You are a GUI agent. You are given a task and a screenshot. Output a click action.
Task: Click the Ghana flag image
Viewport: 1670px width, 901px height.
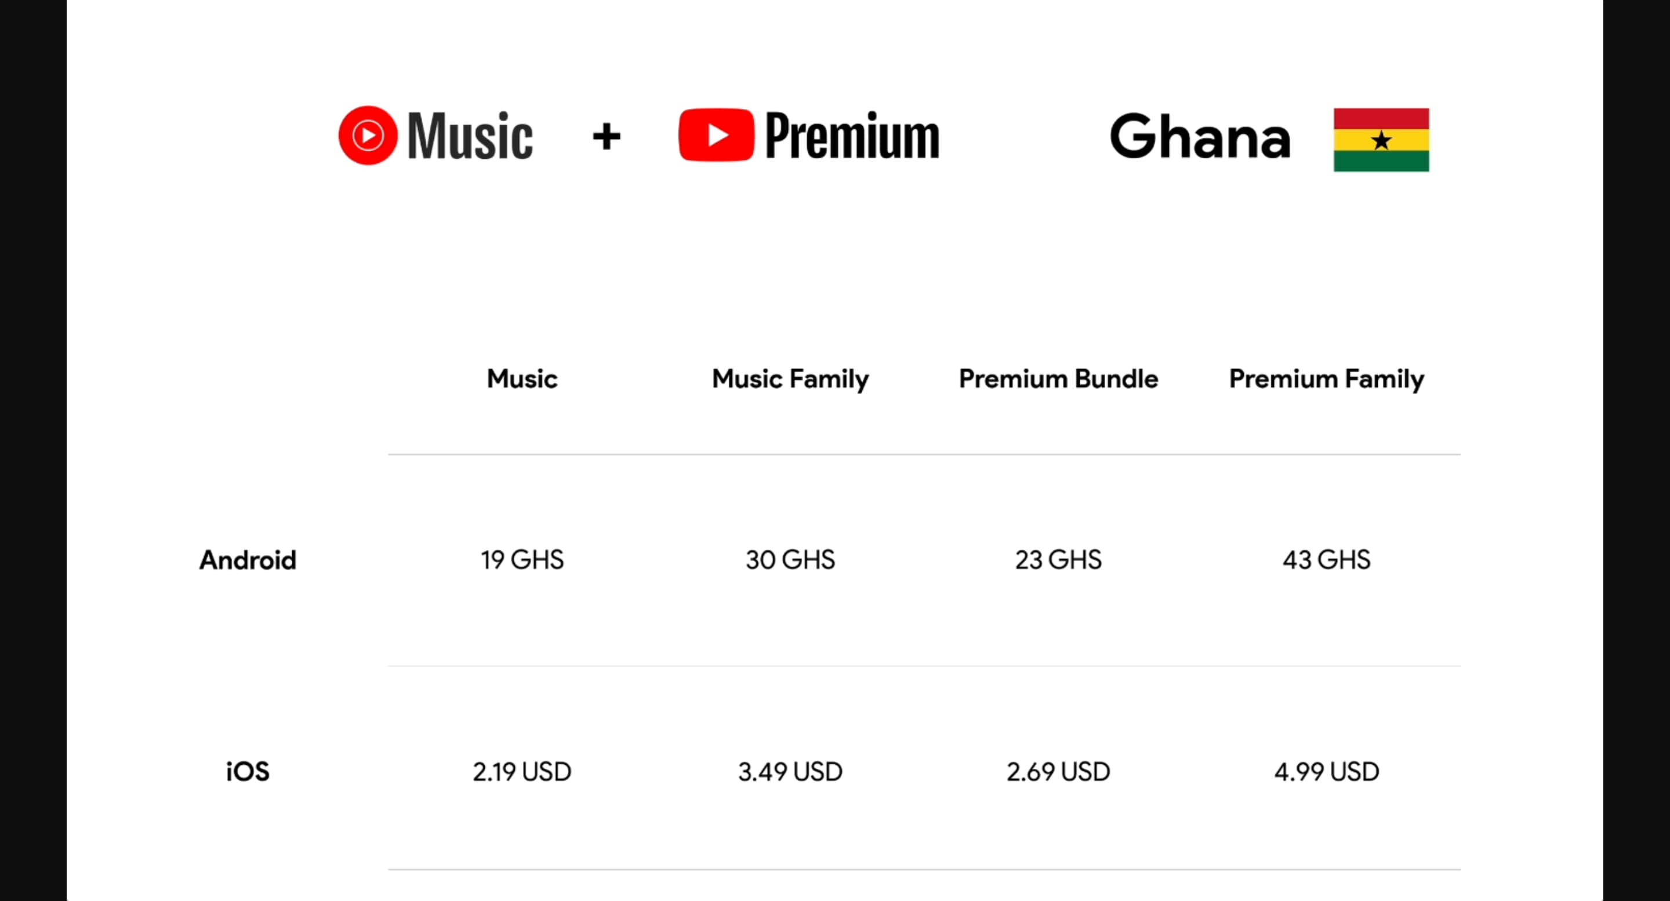(1381, 140)
